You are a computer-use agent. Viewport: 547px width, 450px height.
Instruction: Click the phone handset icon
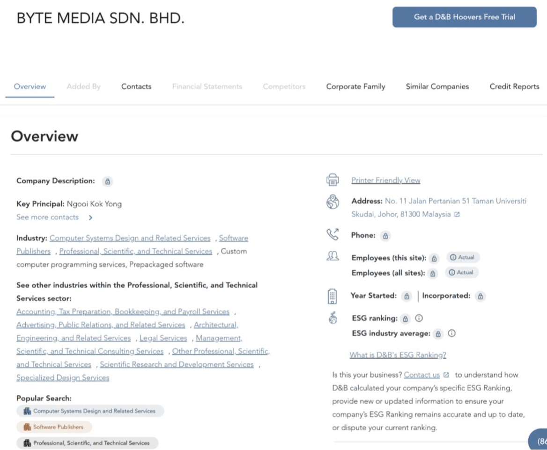point(333,234)
